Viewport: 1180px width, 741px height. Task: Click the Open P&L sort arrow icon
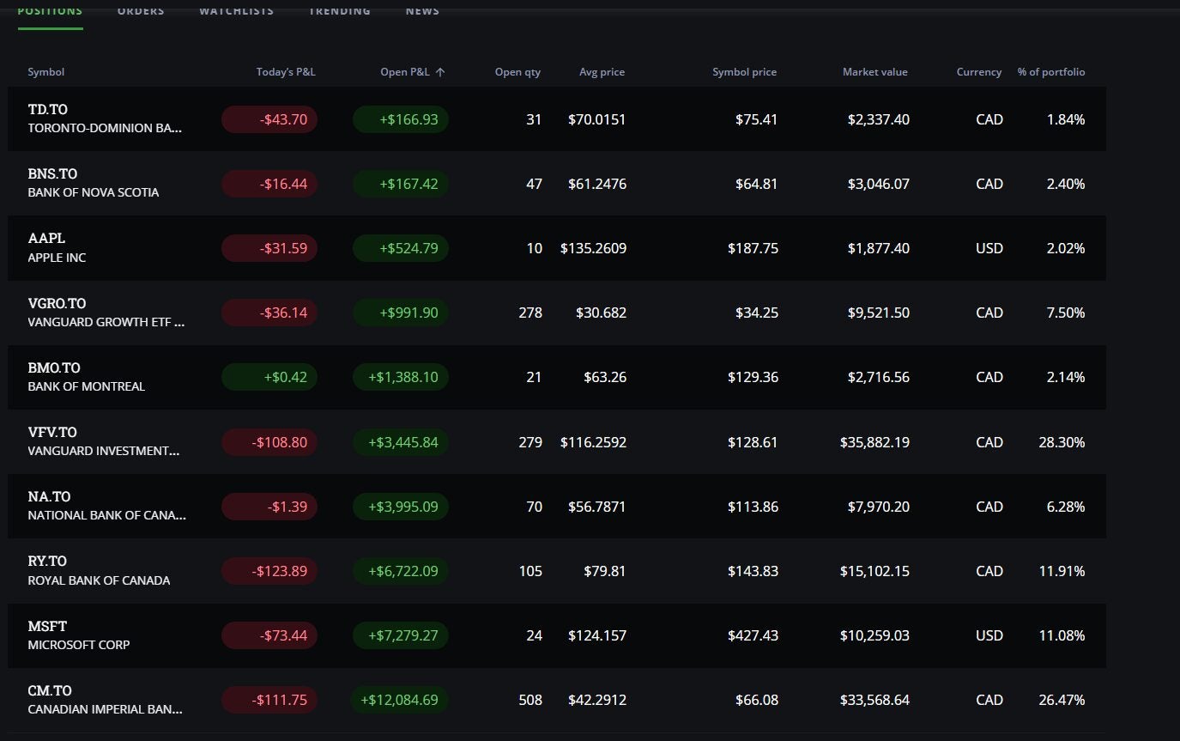[x=440, y=72]
